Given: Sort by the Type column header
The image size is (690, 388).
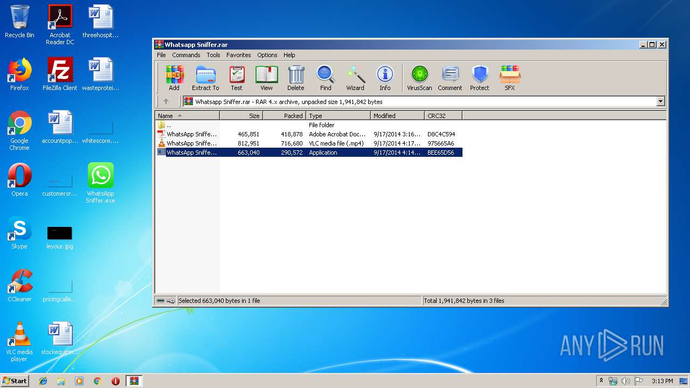Looking at the screenshot, I should (x=338, y=115).
